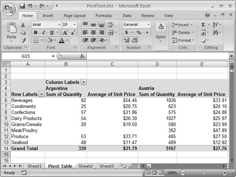Click the zoom slider handle
Viewport: 236px width, 177px height.
[x=203, y=173]
